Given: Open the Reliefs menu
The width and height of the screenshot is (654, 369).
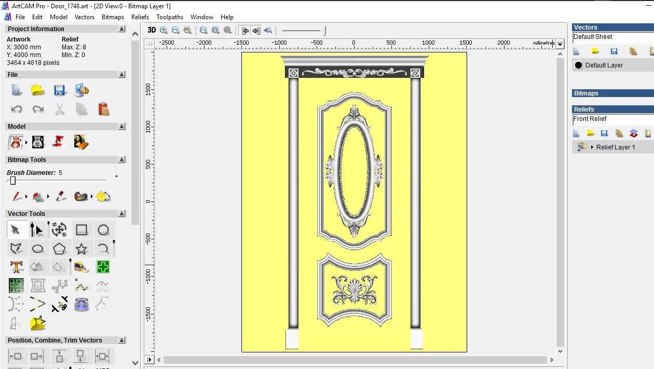Looking at the screenshot, I should click(140, 17).
